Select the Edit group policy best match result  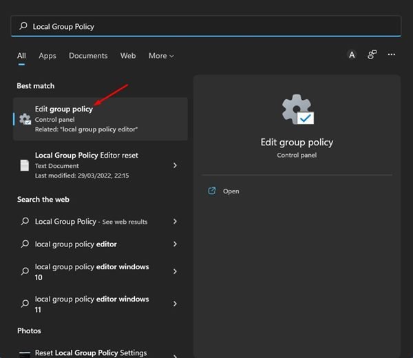pyautogui.click(x=100, y=119)
